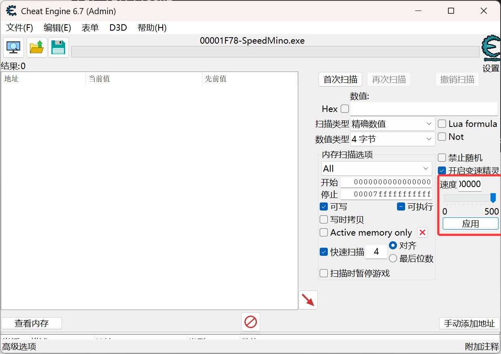Disable the 开启变速精灵 checkbox

pyautogui.click(x=442, y=171)
